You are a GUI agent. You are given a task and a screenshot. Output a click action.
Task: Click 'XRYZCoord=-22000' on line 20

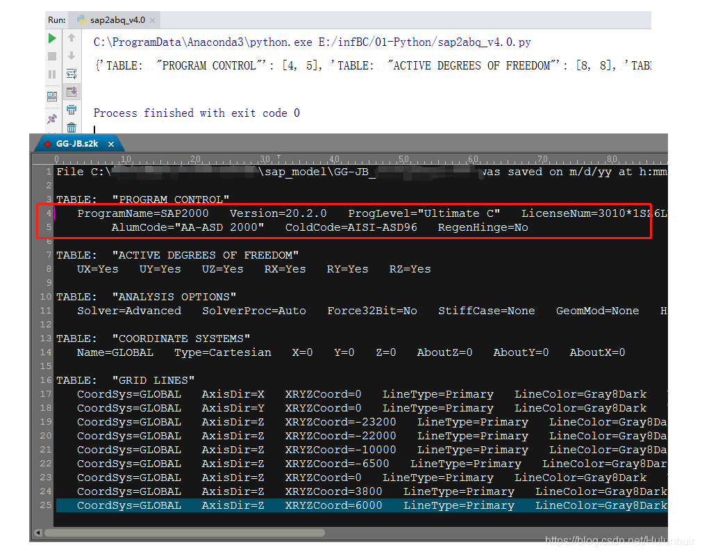pyautogui.click(x=341, y=436)
